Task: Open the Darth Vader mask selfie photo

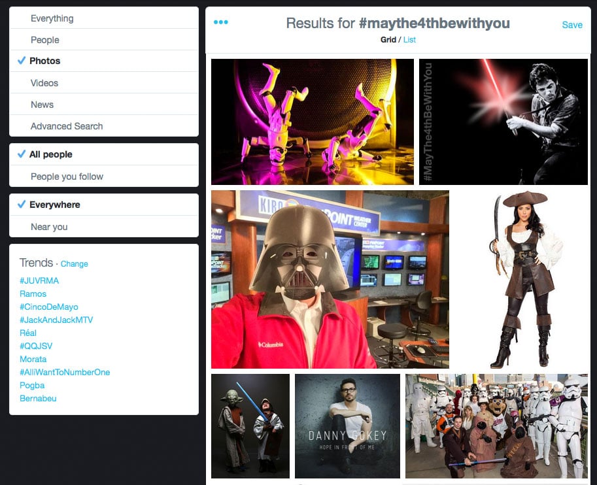Action: click(330, 279)
